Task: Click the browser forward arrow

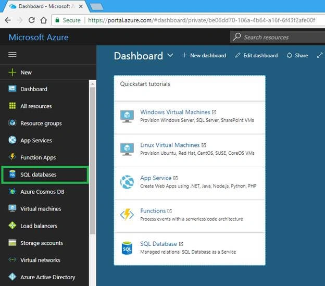Action: tap(19, 20)
